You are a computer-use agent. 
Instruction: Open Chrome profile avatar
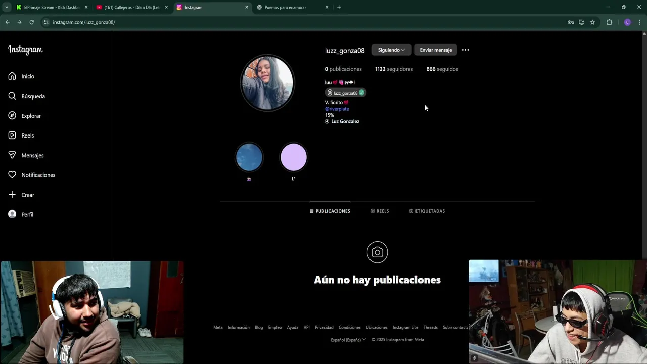pyautogui.click(x=627, y=22)
